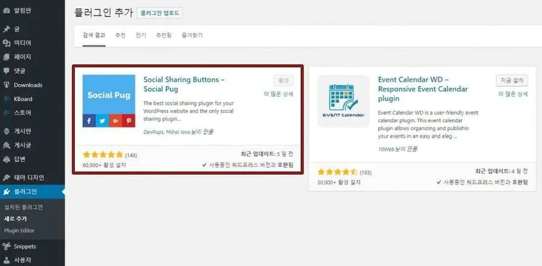Click Google Plus icon on Social Pug thumbnail

116,121
